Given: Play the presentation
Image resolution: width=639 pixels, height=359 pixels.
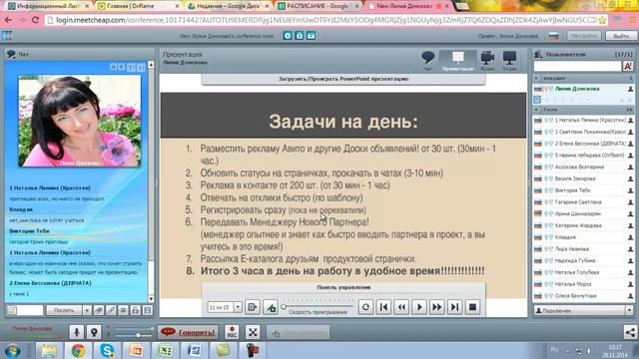Looking at the screenshot, I should coord(419,307).
